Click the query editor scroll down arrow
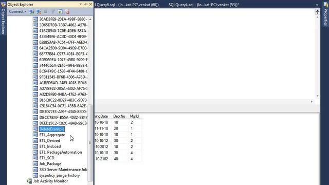Viewport: 329px width, 185px height. click(318, 96)
